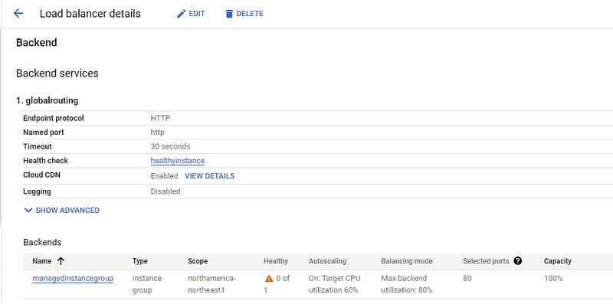
Task: Click the Selected ports help question icon
Action: pos(518,261)
